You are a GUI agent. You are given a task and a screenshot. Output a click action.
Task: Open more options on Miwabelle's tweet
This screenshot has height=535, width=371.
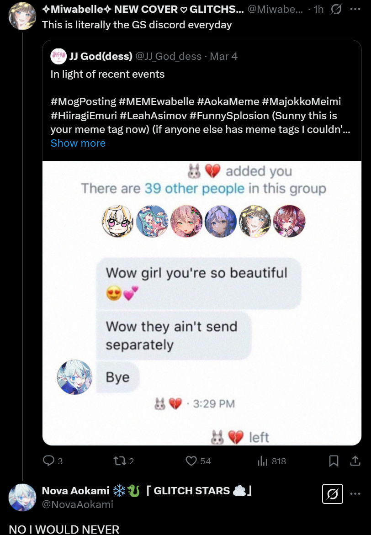[355, 9]
